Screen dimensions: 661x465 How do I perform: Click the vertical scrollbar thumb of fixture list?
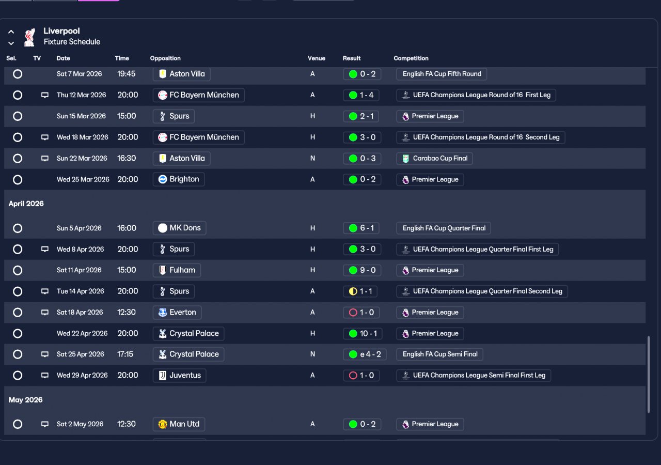pos(649,375)
